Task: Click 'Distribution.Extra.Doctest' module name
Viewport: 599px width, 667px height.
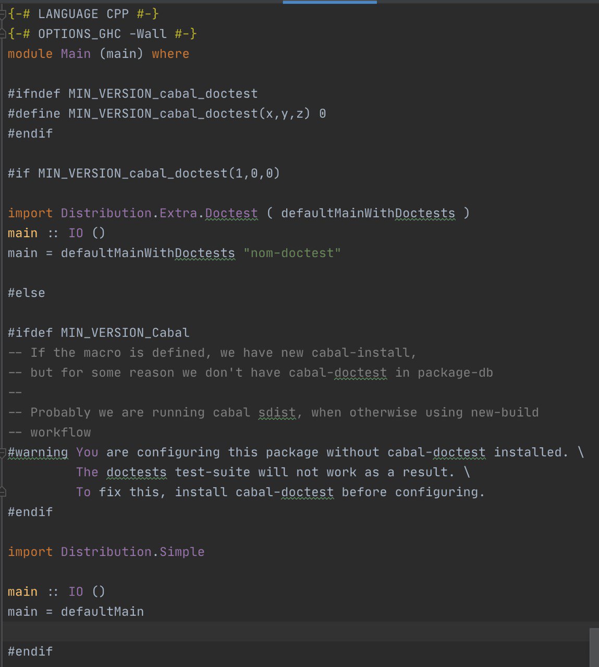Action: point(159,213)
